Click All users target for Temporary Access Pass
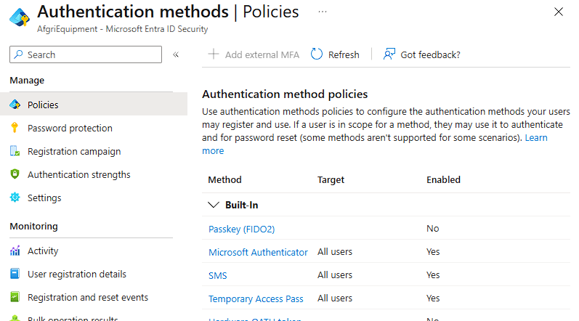This screenshot has height=321, width=579. point(335,298)
